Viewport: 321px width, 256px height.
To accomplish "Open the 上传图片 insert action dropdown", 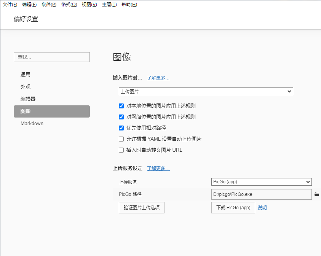I will point(206,91).
